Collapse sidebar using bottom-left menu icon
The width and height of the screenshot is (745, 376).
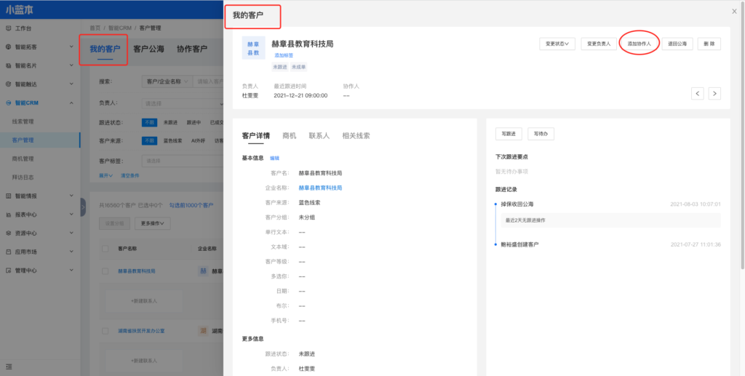[8, 363]
